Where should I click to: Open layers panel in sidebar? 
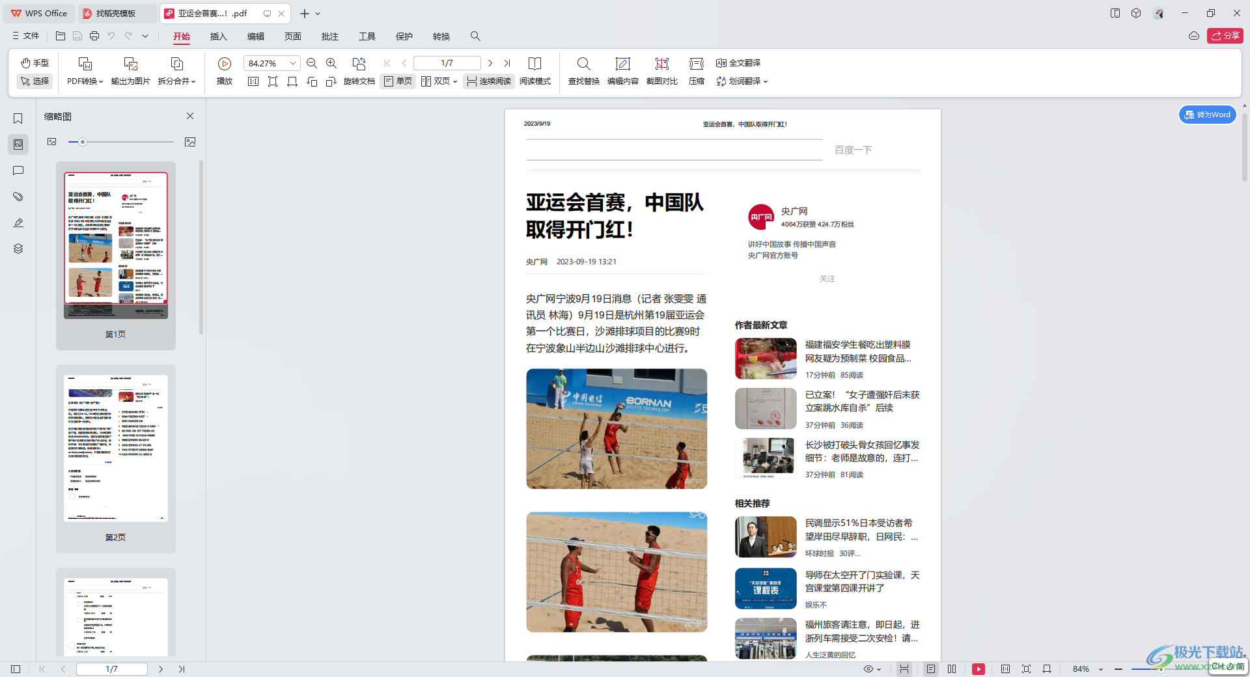[18, 249]
